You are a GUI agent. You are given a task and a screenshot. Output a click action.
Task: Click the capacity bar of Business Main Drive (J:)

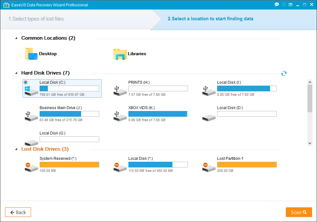pos(69,114)
